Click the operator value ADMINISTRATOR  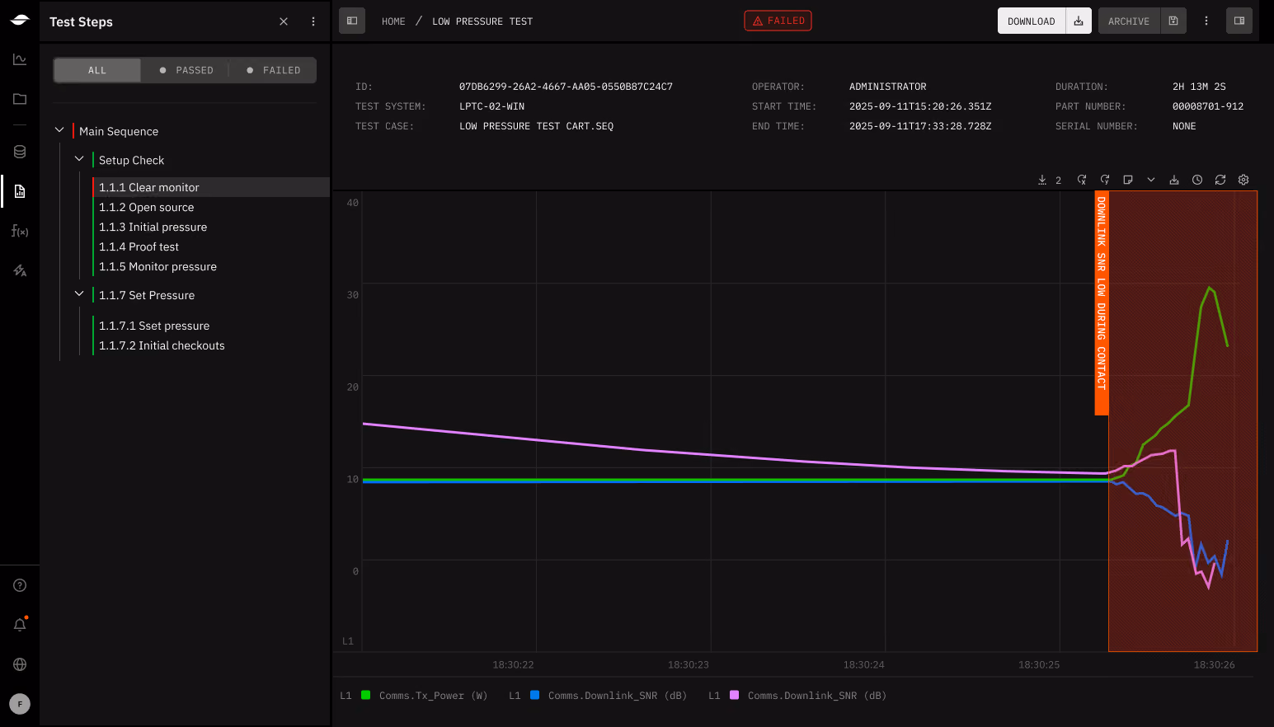tap(888, 87)
